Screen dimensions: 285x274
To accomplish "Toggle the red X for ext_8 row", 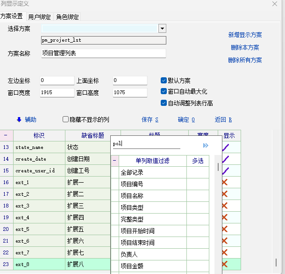I will point(225,264).
